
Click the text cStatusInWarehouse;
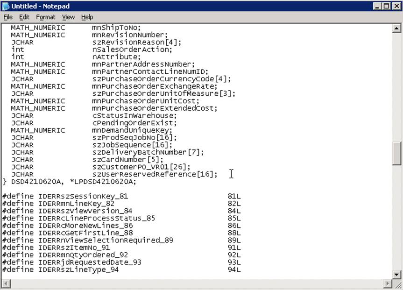point(134,115)
